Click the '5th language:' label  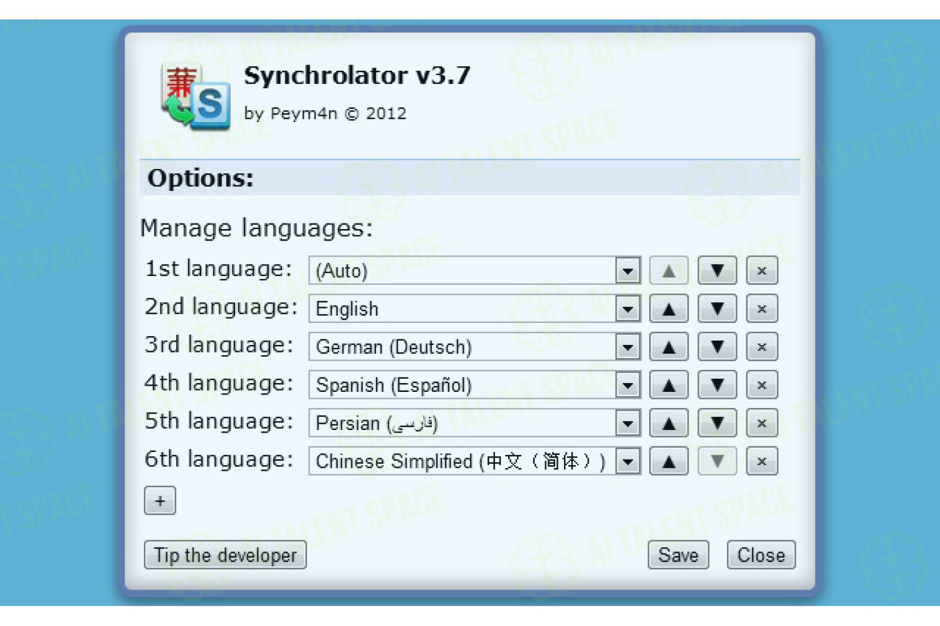pyautogui.click(x=219, y=422)
